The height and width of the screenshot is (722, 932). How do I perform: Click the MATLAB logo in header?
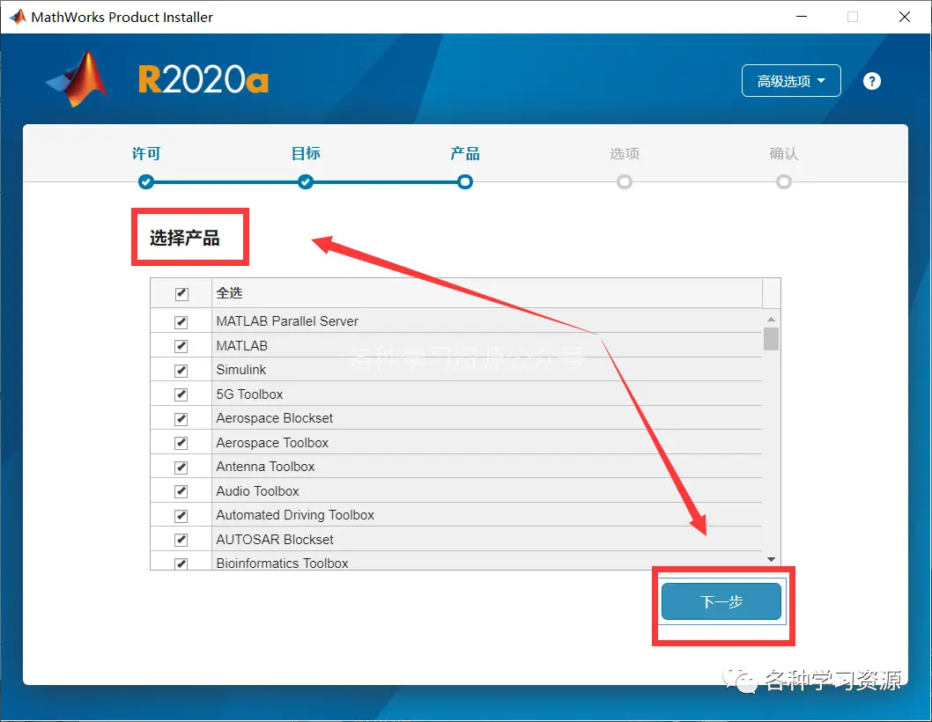[x=78, y=79]
